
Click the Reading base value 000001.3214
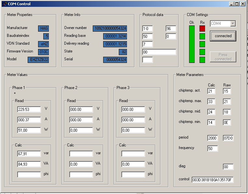(115, 36)
